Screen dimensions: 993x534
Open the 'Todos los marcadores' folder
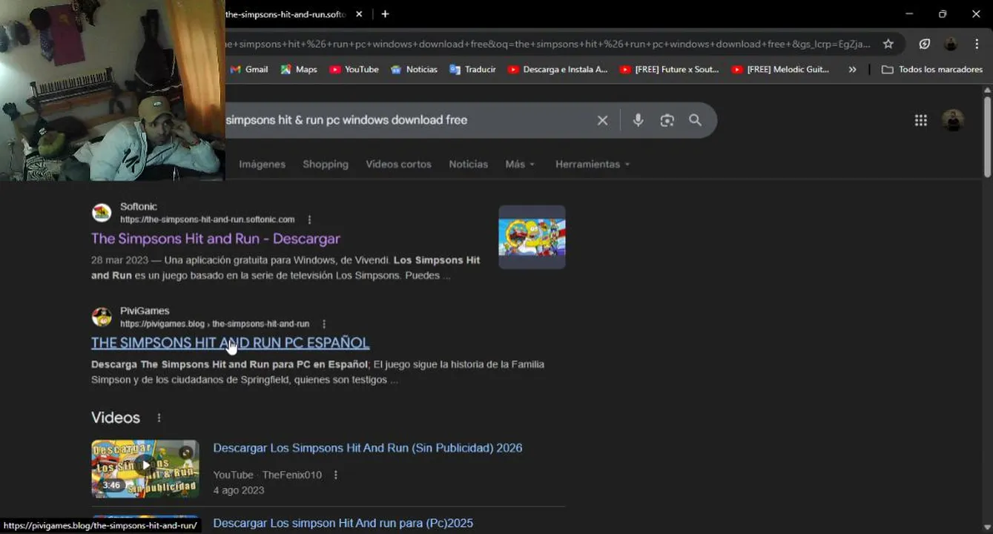tap(931, 69)
